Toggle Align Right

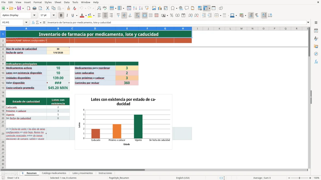coord(111,15)
